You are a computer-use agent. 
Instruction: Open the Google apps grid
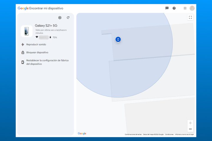(x=185, y=8)
